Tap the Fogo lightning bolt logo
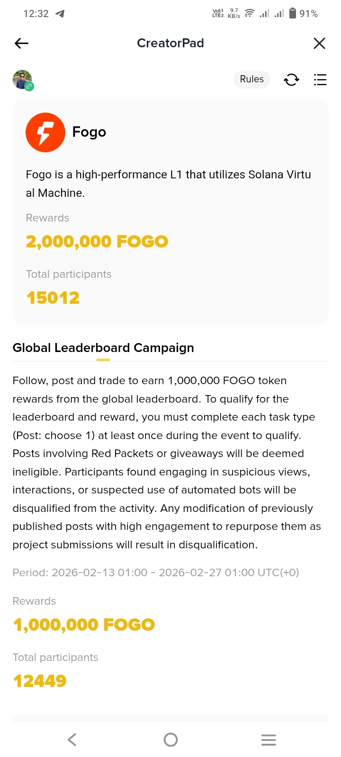 click(x=45, y=132)
